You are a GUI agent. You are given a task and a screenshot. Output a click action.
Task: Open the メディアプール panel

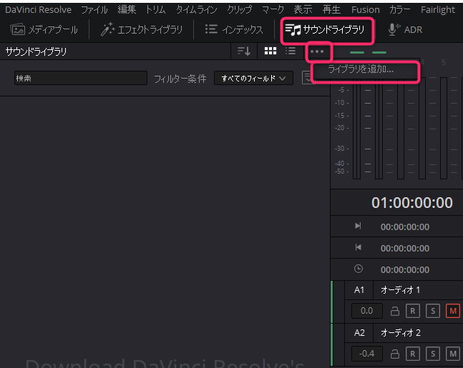click(x=44, y=30)
